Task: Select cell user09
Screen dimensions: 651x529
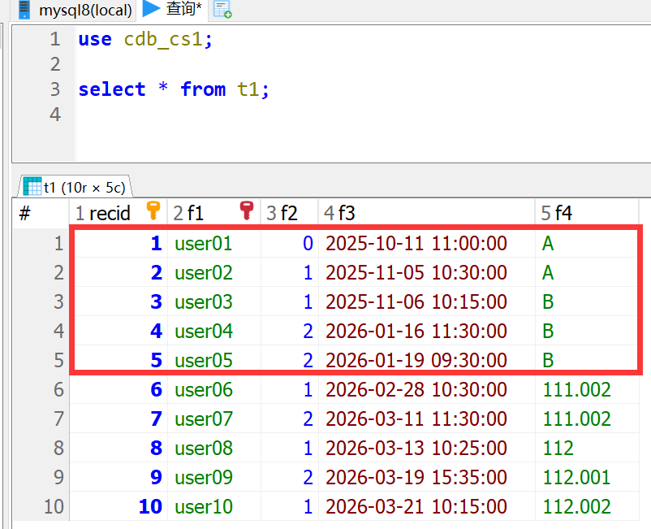Action: 213,478
